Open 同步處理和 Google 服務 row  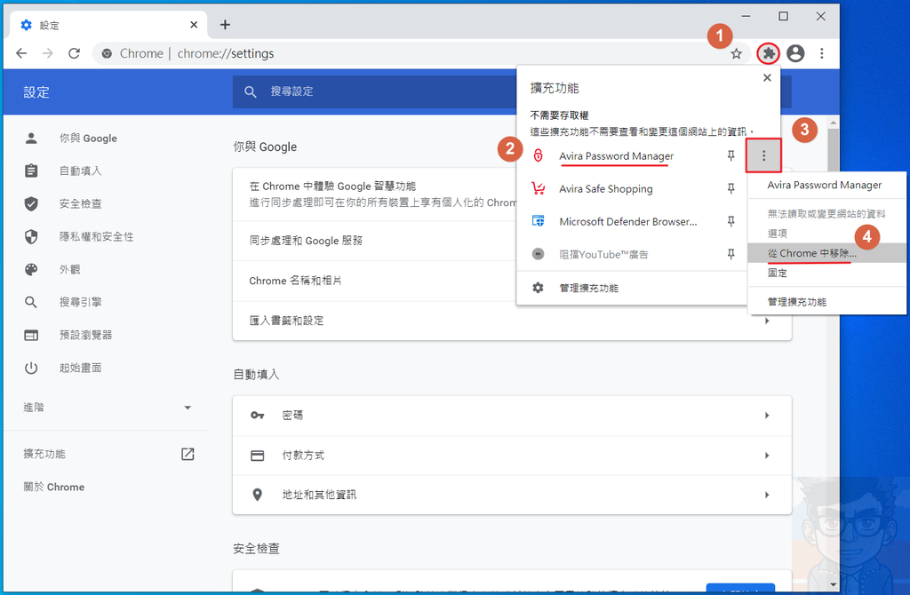[x=374, y=241]
